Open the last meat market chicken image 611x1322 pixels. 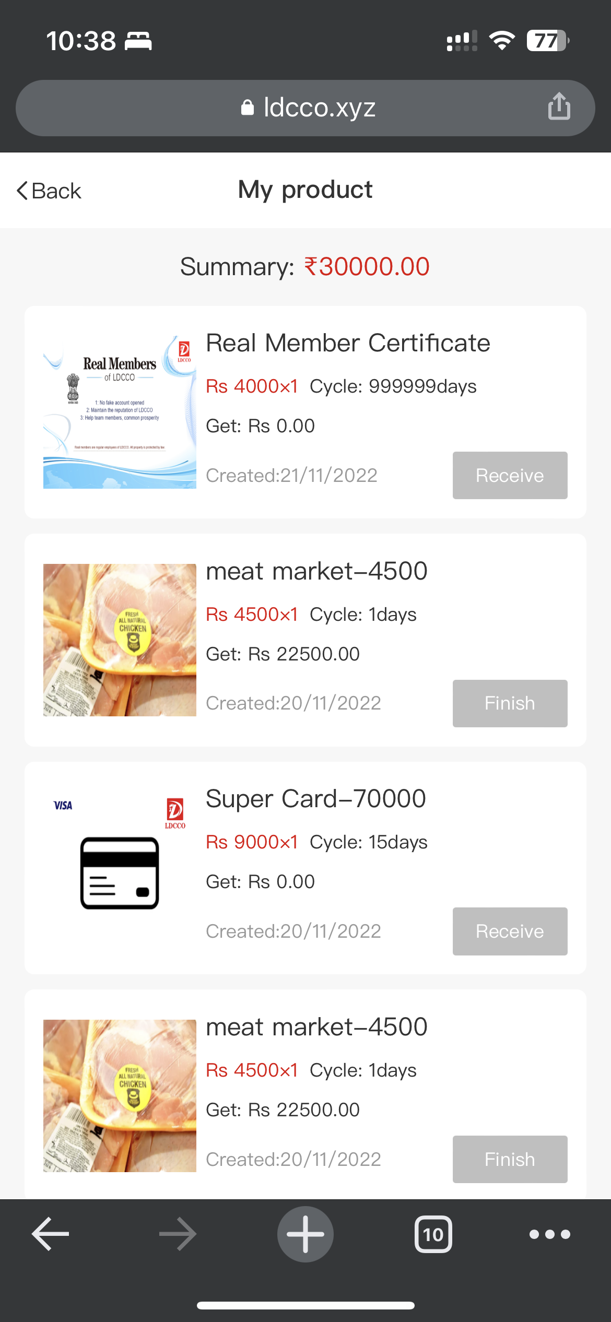coord(120,1096)
